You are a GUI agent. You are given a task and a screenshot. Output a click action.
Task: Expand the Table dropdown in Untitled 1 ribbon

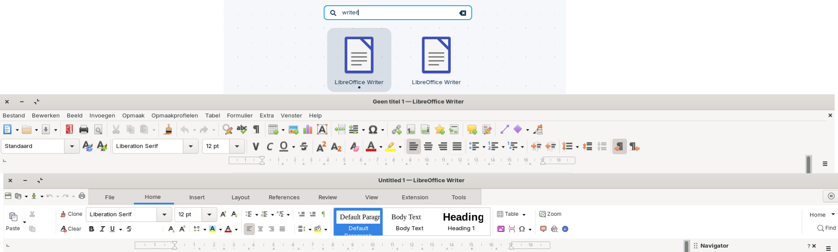pyautogui.click(x=524, y=215)
